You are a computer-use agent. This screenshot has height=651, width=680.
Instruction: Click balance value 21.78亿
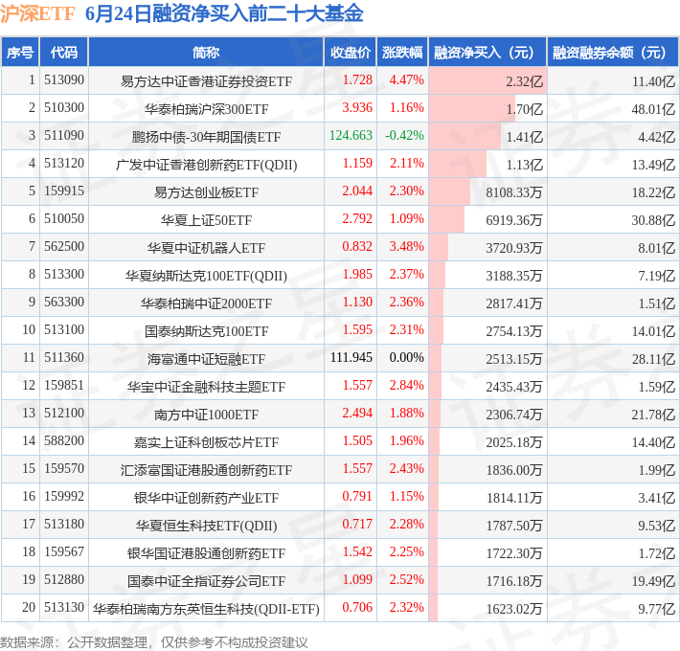[x=653, y=414]
